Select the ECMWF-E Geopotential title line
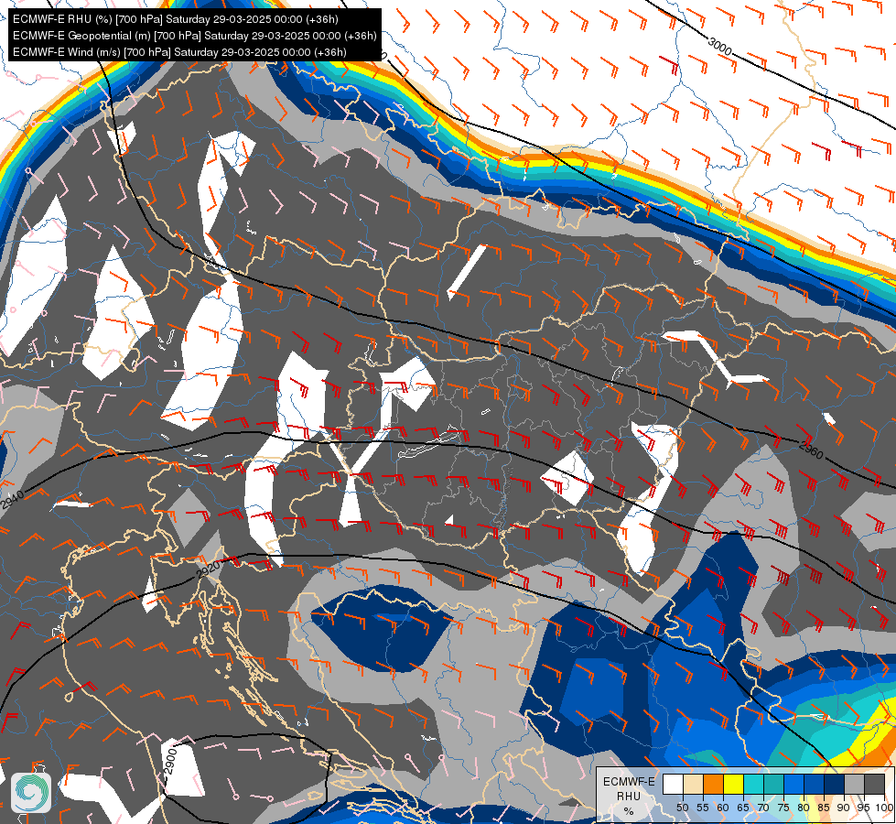Image resolution: width=896 pixels, height=824 pixels. coord(194,36)
